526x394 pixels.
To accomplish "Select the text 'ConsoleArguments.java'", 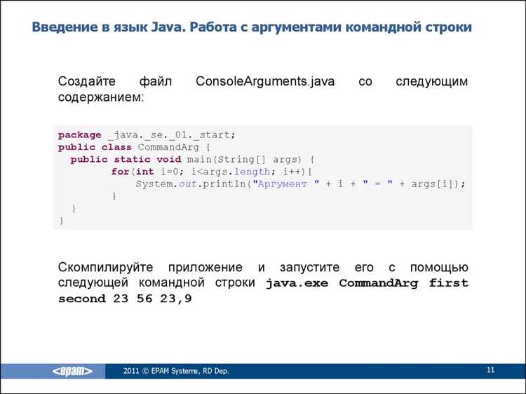I will point(265,81).
